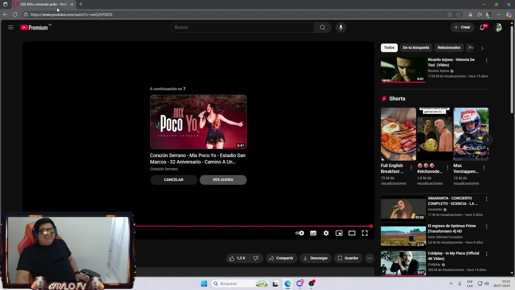The width and height of the screenshot is (515, 290).
Task: Switch to theater mode view
Action: coord(352,233)
